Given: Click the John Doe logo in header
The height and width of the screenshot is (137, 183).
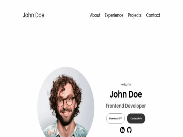Looking at the screenshot, I should tap(34, 15).
